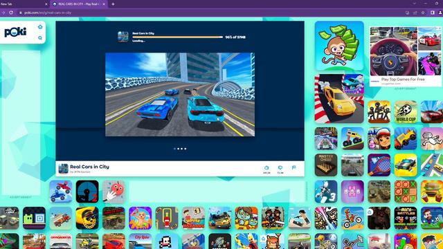Open the robot number 3 game tile
443x249 pixels.
click(x=326, y=192)
